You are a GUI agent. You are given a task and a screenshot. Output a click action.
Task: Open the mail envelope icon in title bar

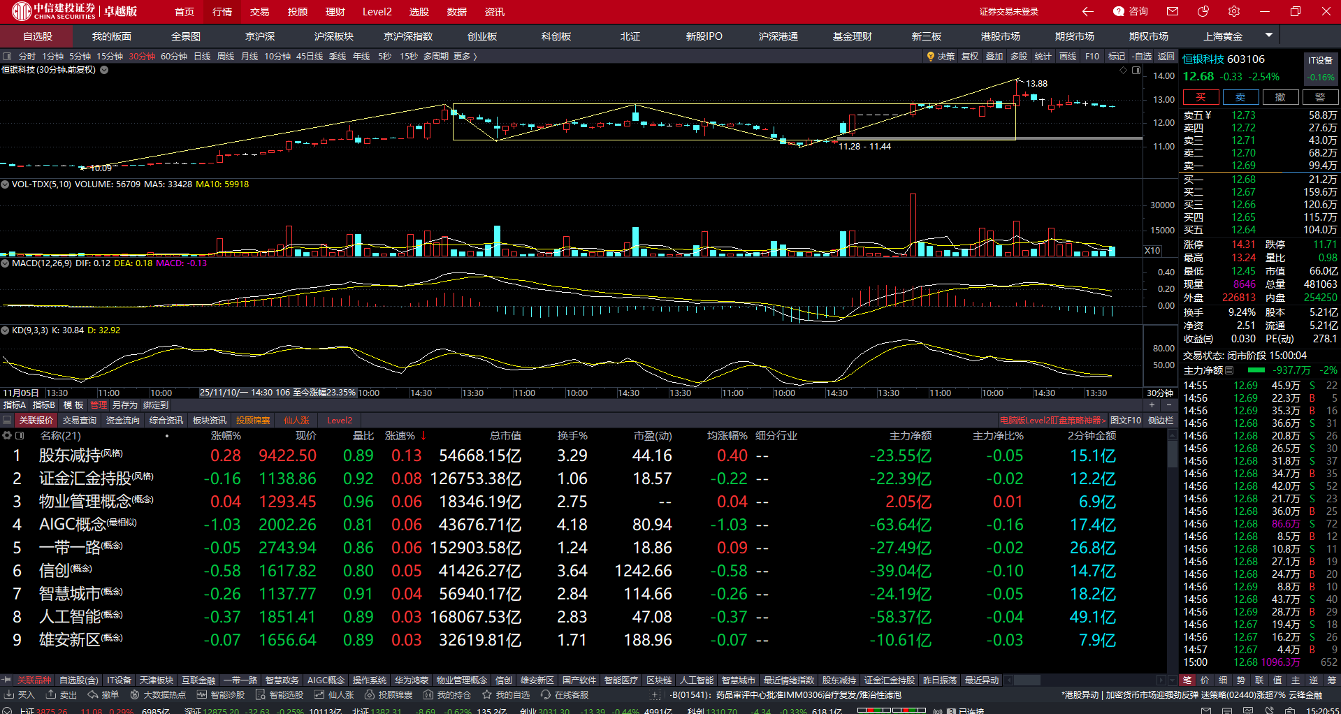pos(1173,11)
